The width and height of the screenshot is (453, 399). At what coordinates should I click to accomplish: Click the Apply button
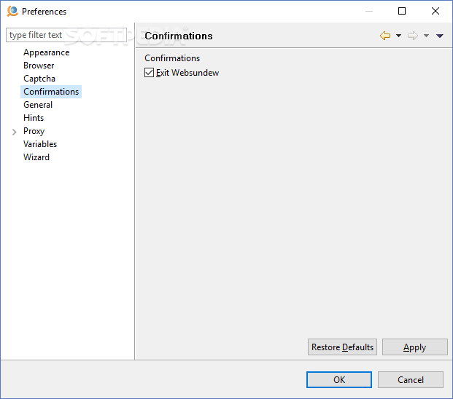tap(415, 347)
